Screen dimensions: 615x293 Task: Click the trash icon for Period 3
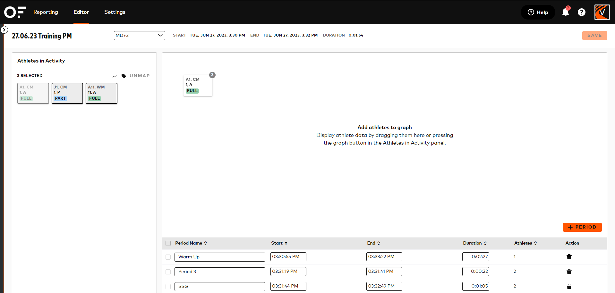(569, 272)
